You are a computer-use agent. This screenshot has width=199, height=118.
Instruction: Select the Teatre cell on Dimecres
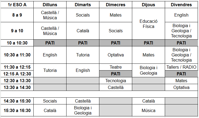(x=116, y=67)
